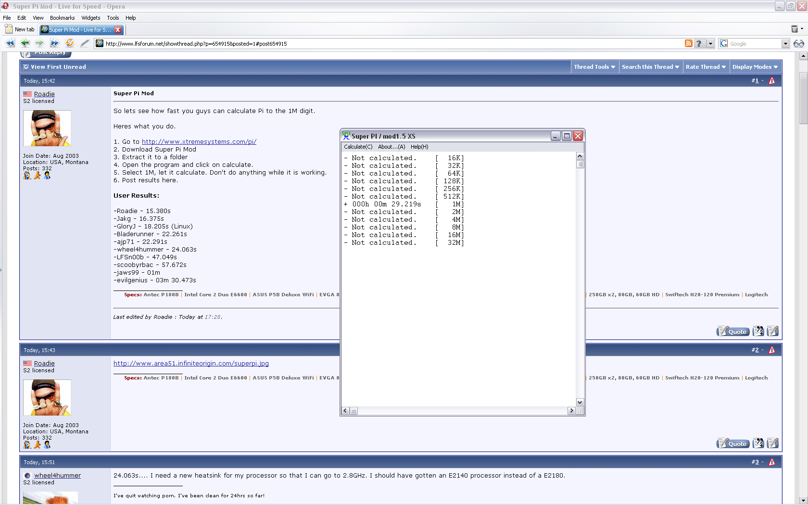Open the area51 superpi.jpg link
808x505 pixels.
tap(191, 364)
